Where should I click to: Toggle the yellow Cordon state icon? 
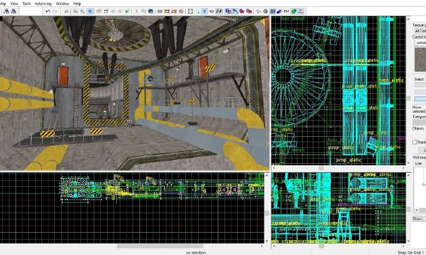[x=167, y=11]
